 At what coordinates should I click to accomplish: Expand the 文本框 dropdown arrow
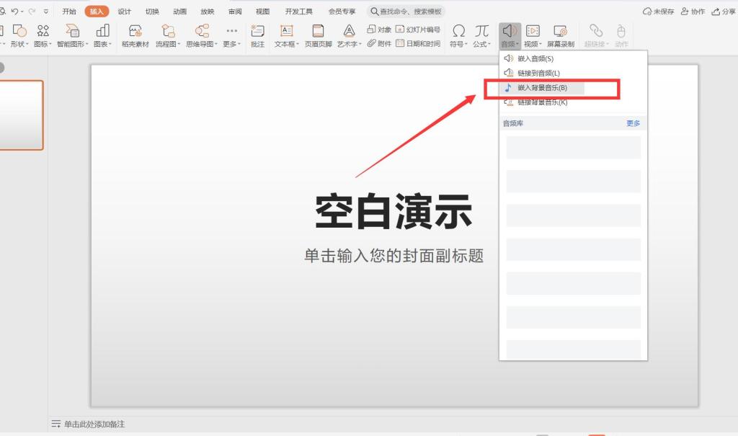point(298,44)
